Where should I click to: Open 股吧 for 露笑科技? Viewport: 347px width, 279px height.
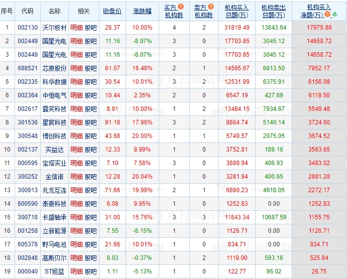pyautogui.click(x=91, y=109)
